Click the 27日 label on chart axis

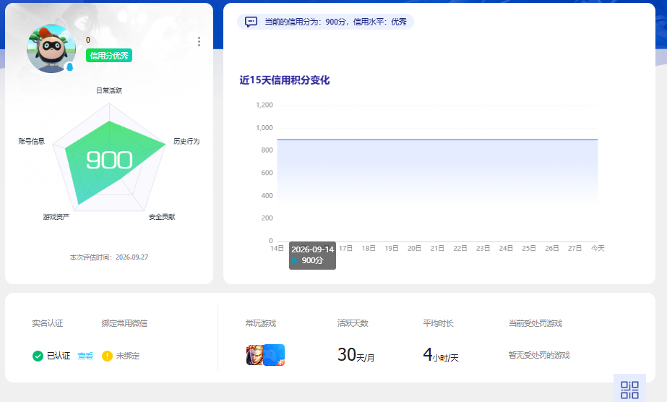pos(575,248)
